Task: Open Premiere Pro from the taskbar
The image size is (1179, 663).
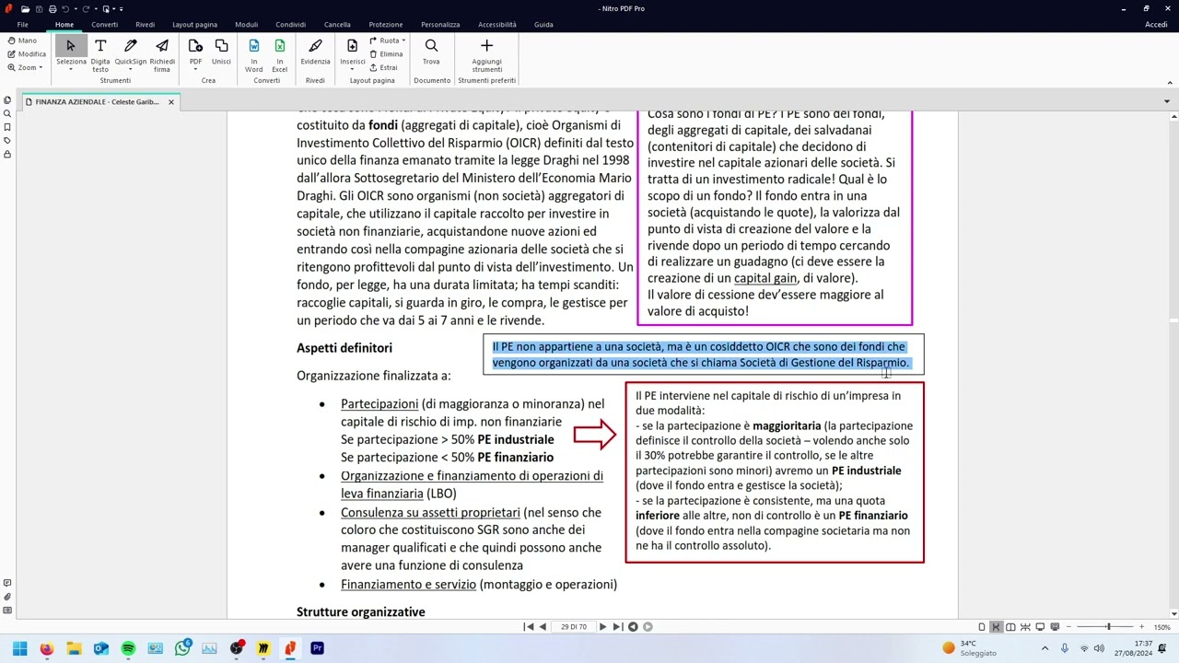Action: [318, 648]
